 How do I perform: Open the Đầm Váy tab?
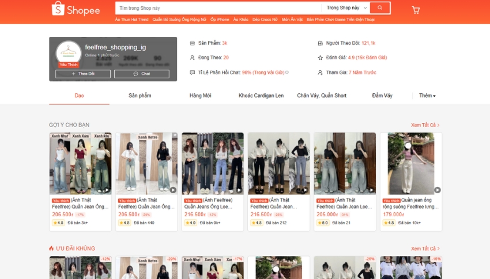click(x=382, y=95)
